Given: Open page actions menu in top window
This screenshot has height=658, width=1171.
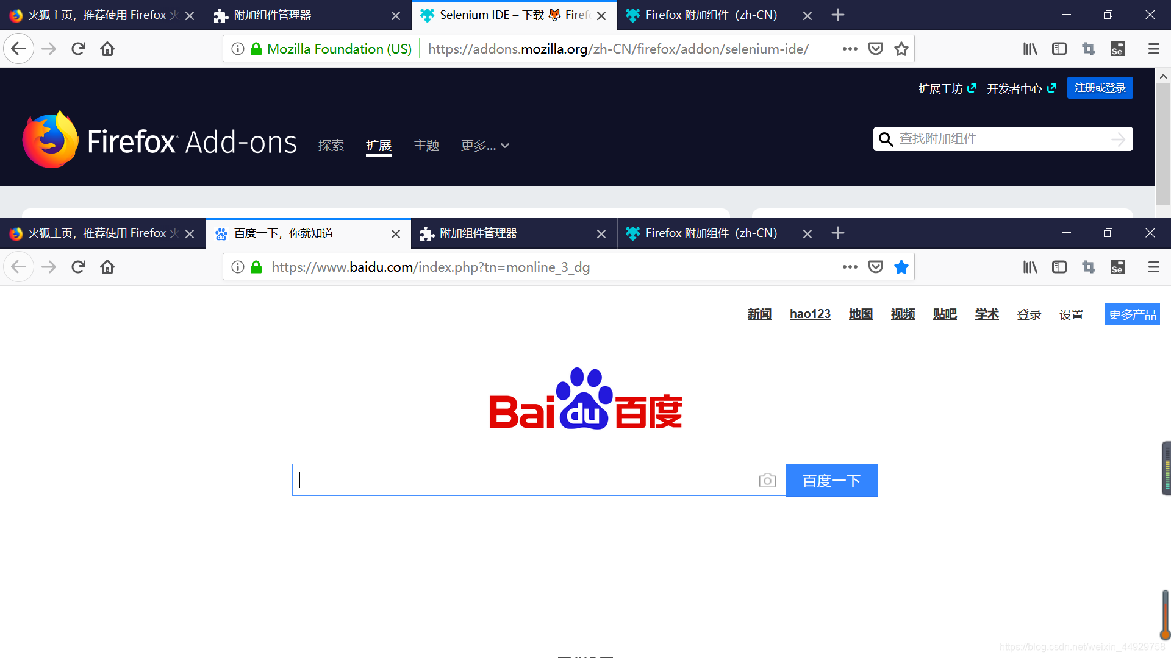Looking at the screenshot, I should tap(850, 49).
